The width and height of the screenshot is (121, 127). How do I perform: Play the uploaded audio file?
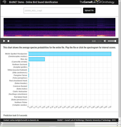(4, 41)
